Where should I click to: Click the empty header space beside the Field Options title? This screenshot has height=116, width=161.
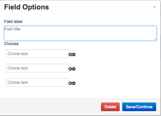(101, 7)
